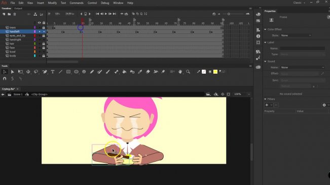Open the Classic workspace switcher dropdown
The width and height of the screenshot is (330, 185).
point(299,3)
